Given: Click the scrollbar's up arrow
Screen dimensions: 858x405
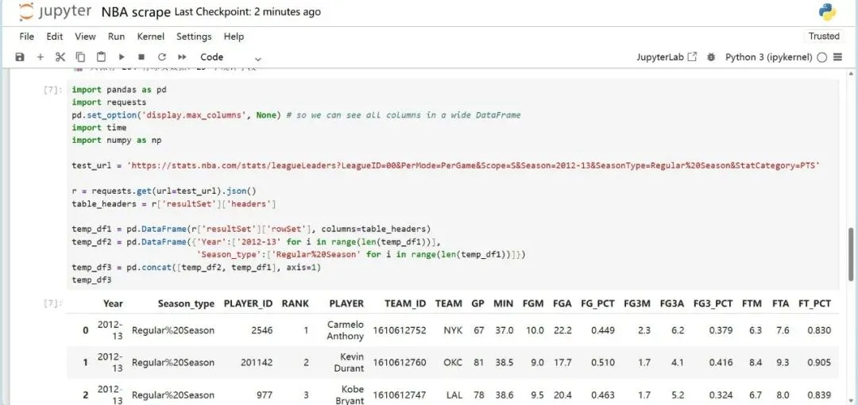Looking at the screenshot, I should coord(851,74).
